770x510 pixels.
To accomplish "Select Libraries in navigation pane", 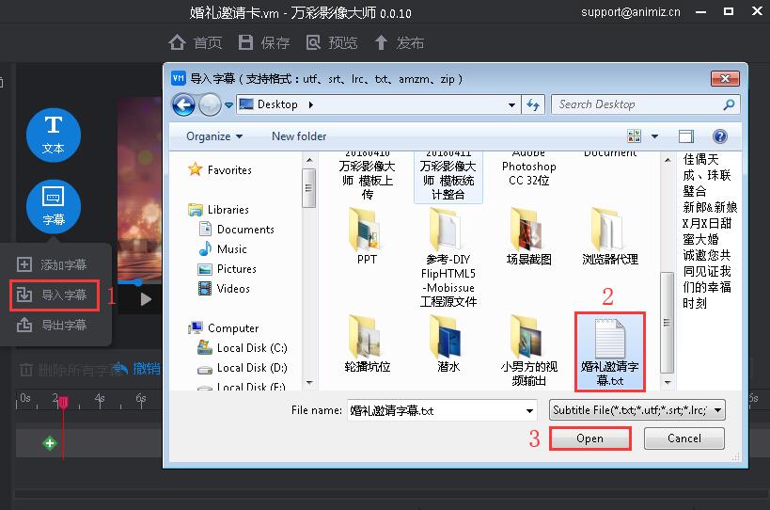I will click(x=218, y=210).
